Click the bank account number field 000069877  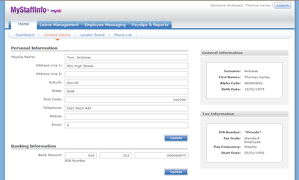161,156
